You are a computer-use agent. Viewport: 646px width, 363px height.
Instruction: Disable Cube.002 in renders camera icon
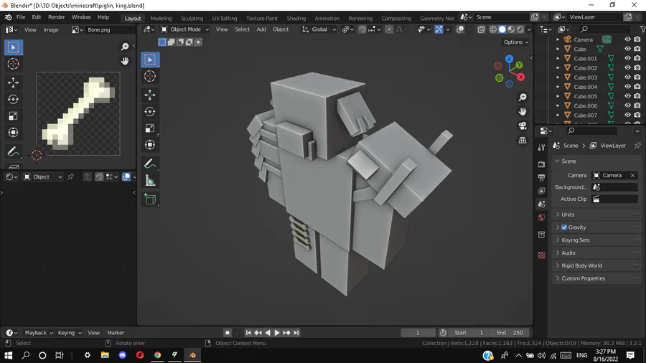pos(637,68)
